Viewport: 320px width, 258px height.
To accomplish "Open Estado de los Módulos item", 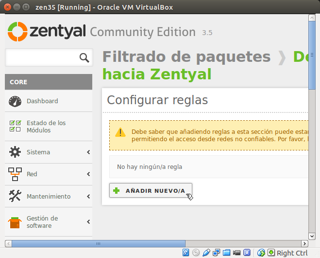I will point(49,127).
